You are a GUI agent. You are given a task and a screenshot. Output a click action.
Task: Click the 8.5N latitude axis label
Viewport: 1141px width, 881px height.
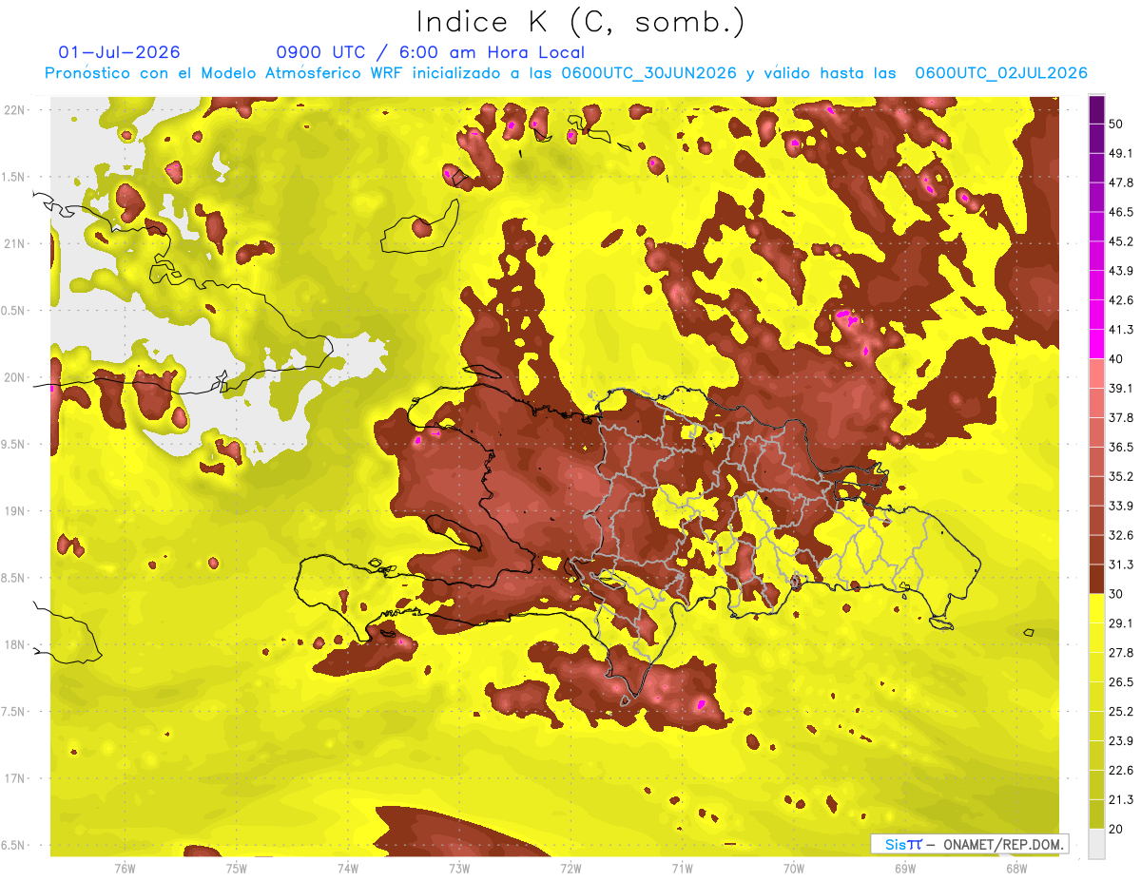coord(13,578)
